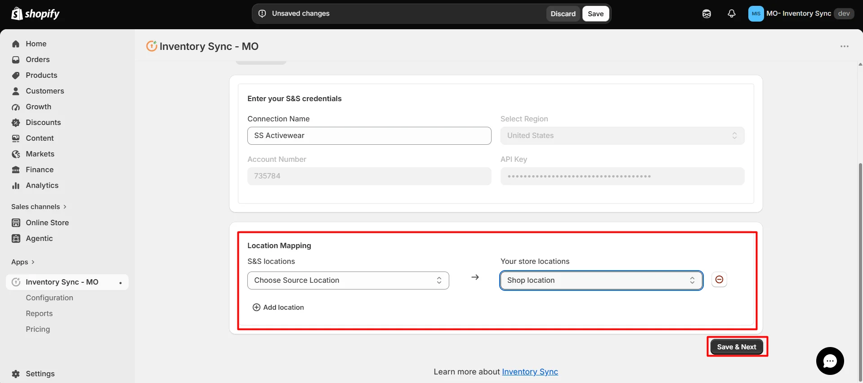Select Inventory Sync - MO app in sidebar

pyautogui.click(x=67, y=282)
